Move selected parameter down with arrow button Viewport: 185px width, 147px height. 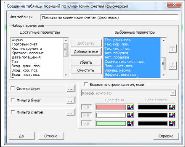tap(173, 66)
